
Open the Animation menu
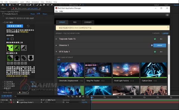click(35, 2)
